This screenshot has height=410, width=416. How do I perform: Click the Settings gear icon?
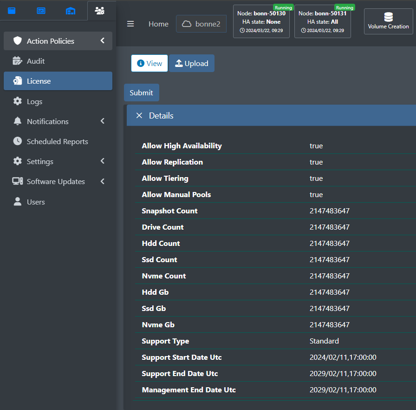18,161
